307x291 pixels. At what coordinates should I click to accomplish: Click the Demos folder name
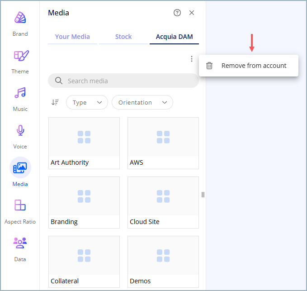click(x=140, y=281)
